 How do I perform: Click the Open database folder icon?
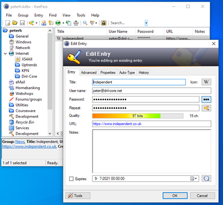pyautogui.click(x=15, y=23)
